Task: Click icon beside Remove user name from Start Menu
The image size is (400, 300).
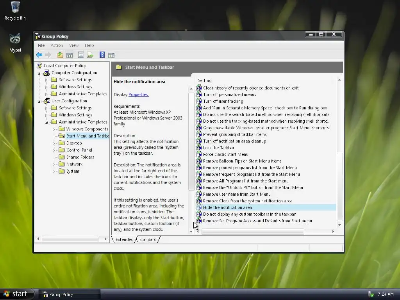Action: (199, 194)
